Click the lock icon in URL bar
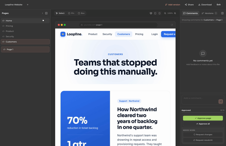Viewport: 226px width, 146px height. click(x=82, y=25)
